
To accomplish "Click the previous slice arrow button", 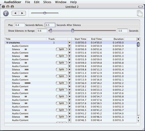I will coord(15,13).
